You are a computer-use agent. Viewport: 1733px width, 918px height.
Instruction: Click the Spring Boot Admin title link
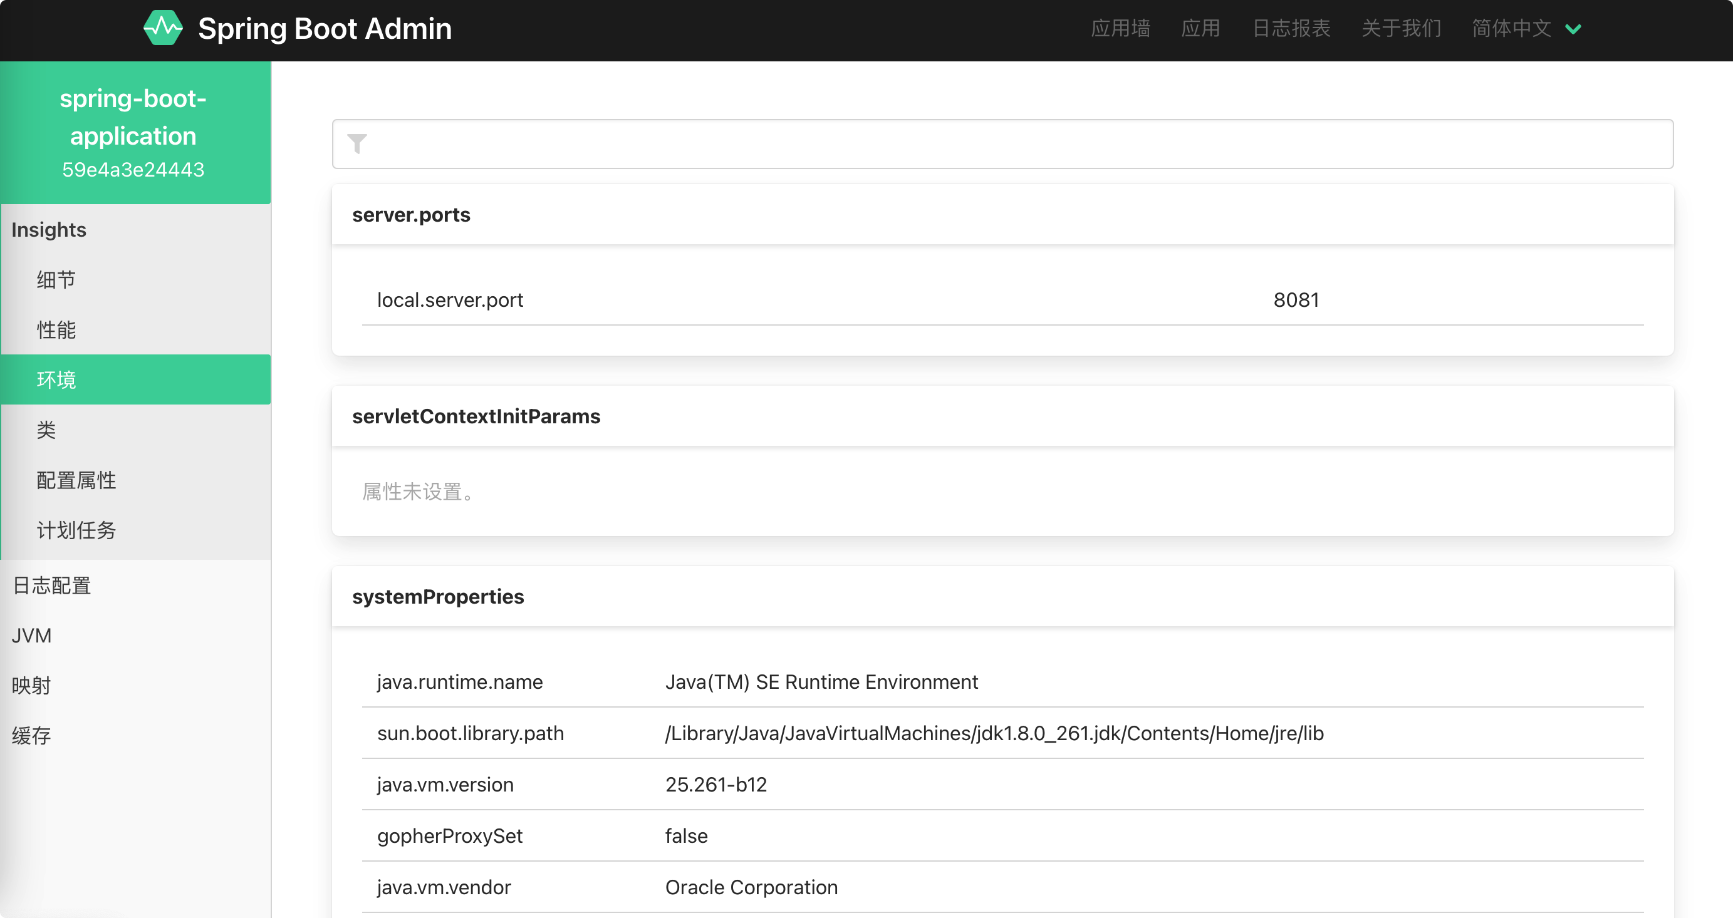pyautogui.click(x=325, y=28)
